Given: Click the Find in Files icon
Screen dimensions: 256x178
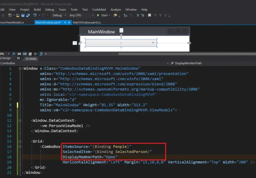Looking at the screenshot, I should coord(115,15).
